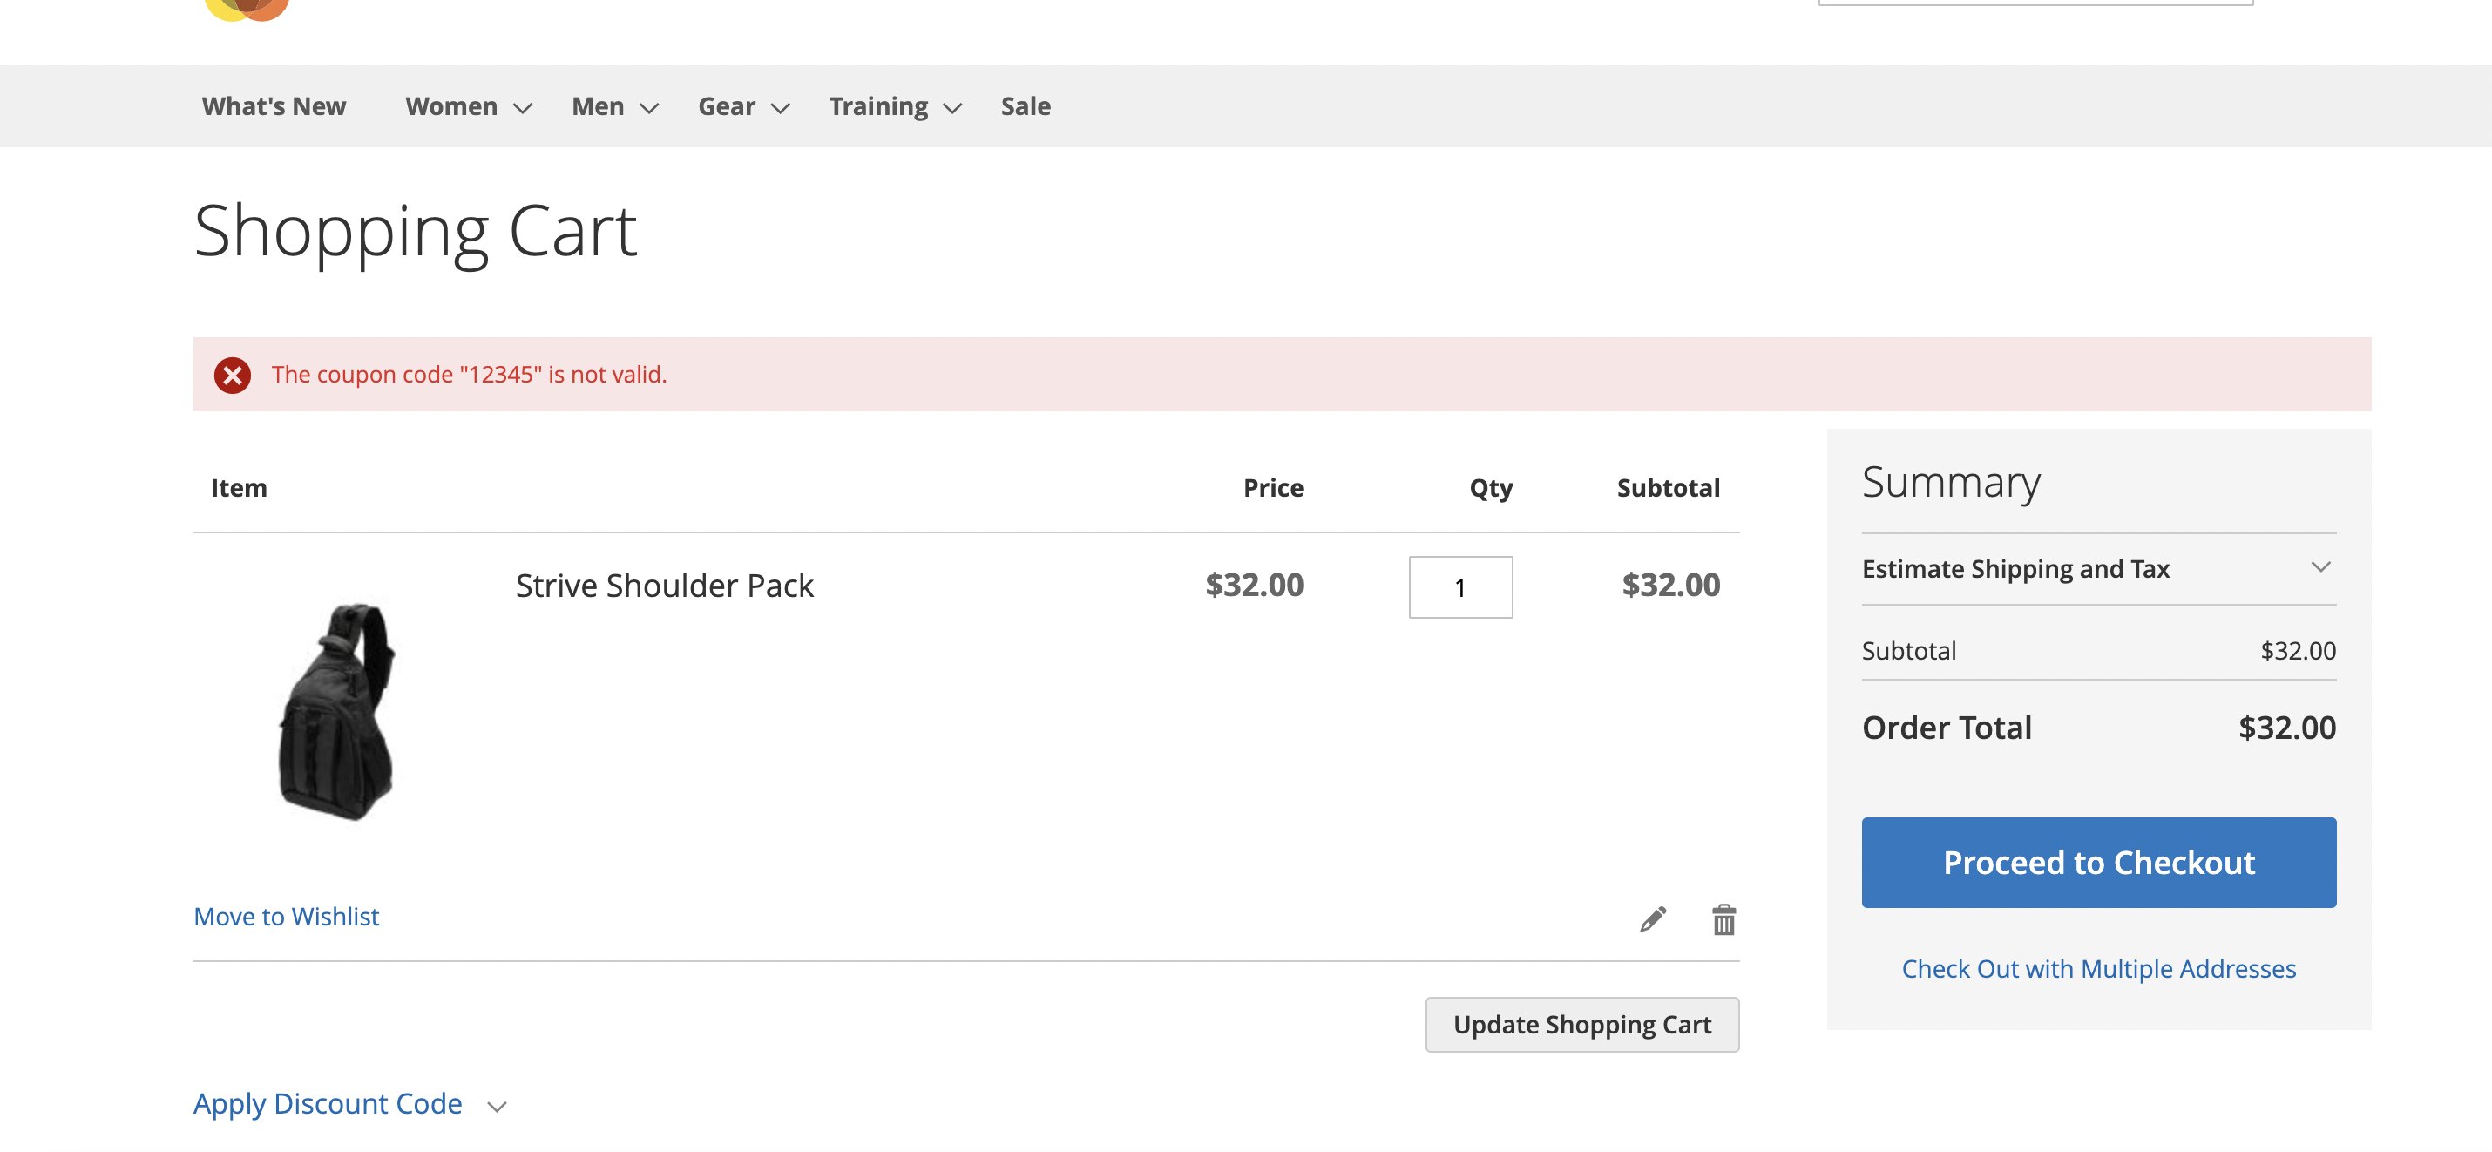Expand the Estimate Shipping and Tax section
Screen dimensions: 2492x1152
(2016, 569)
